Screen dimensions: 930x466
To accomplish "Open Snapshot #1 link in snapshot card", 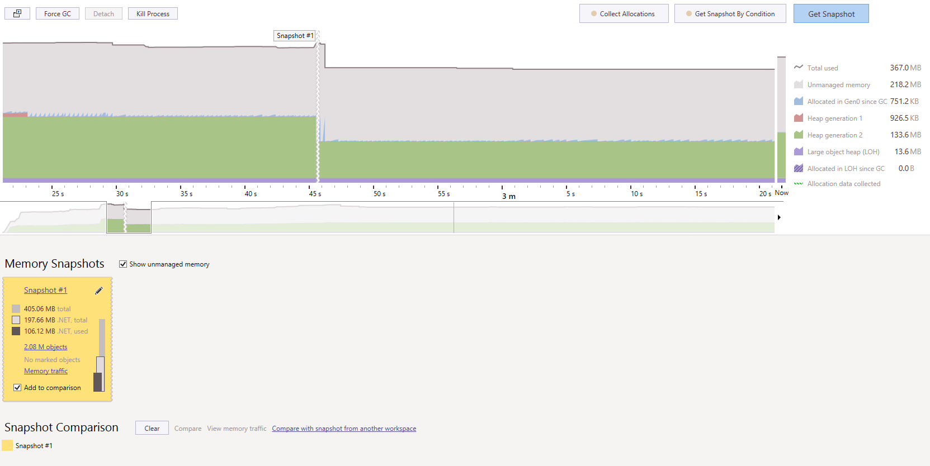I will 45,290.
